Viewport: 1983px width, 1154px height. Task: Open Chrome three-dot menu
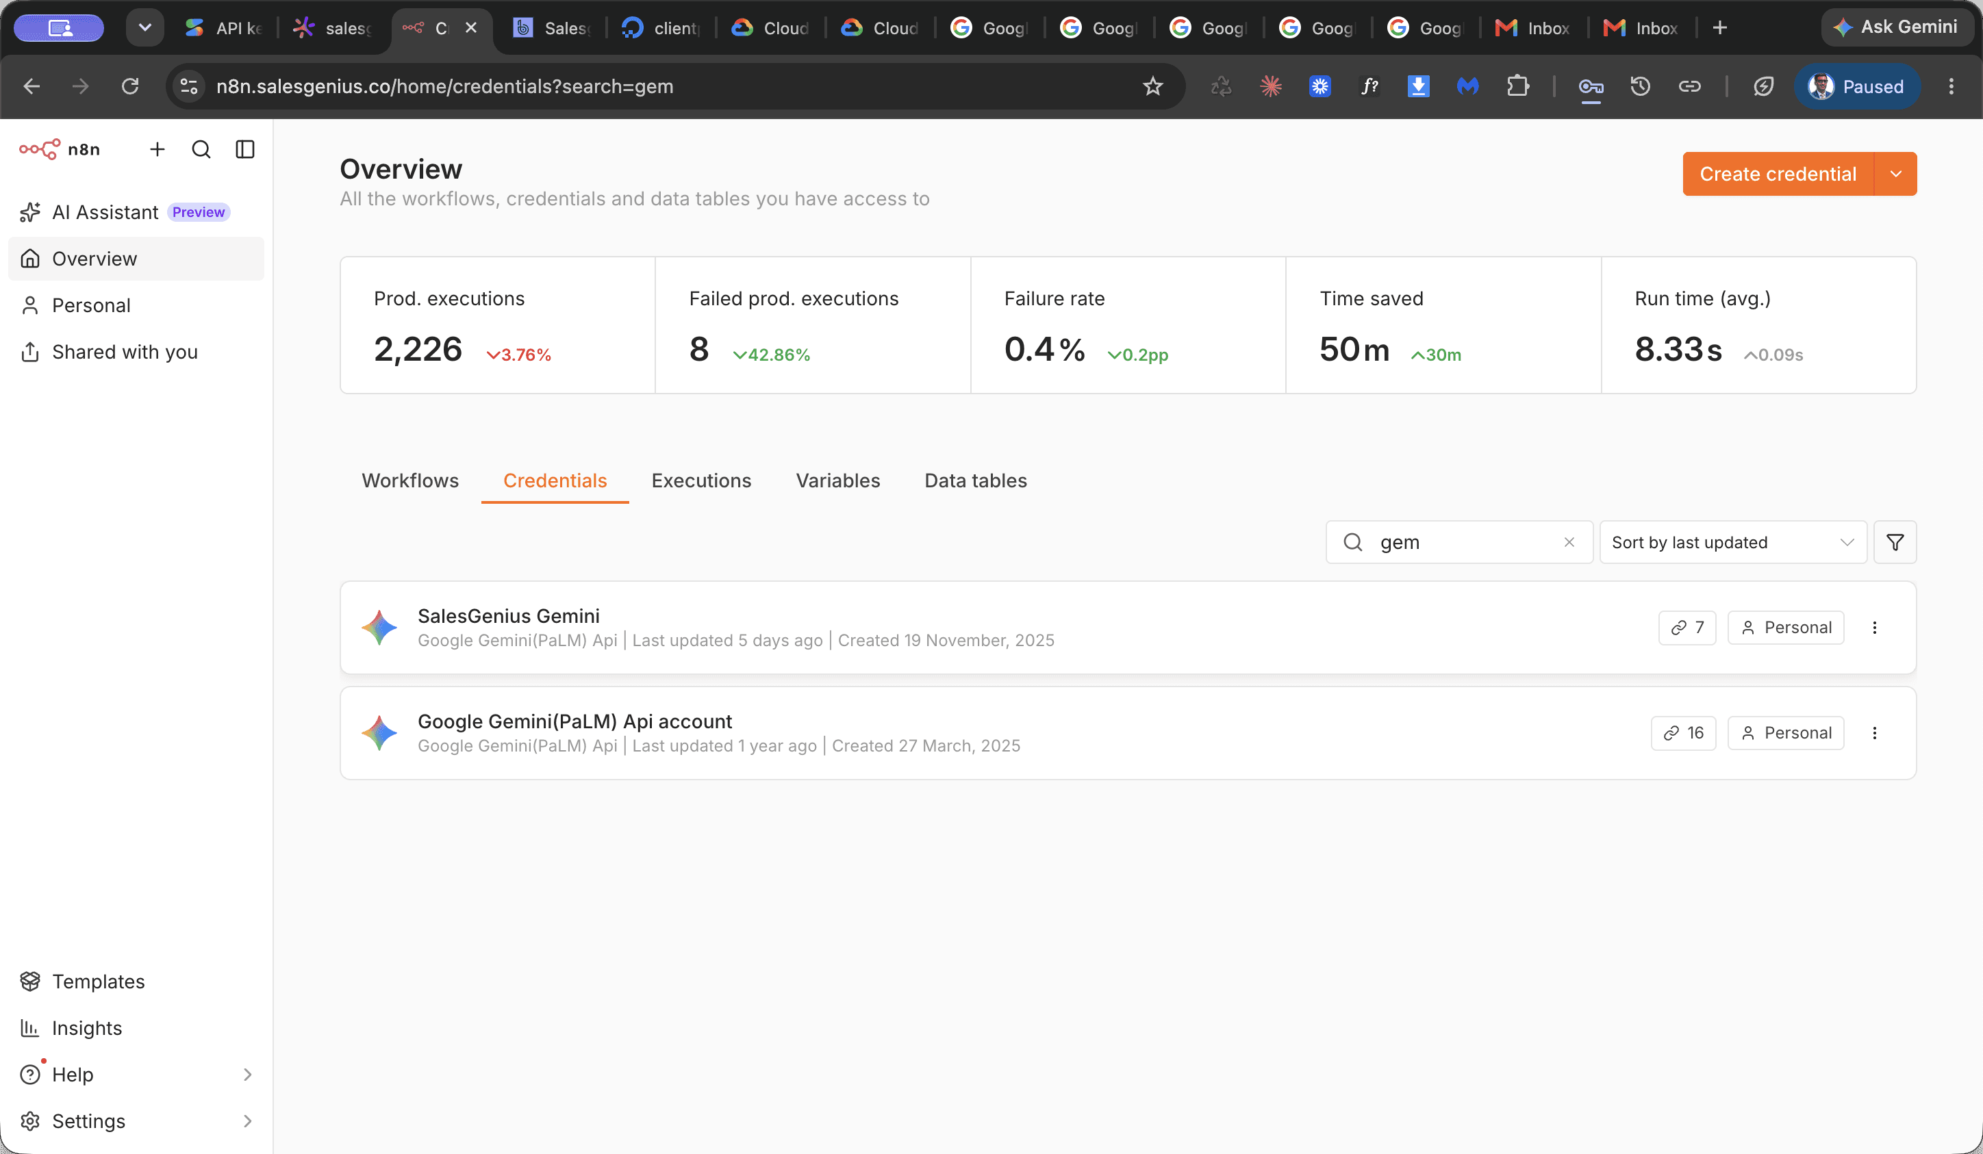[x=1951, y=86]
